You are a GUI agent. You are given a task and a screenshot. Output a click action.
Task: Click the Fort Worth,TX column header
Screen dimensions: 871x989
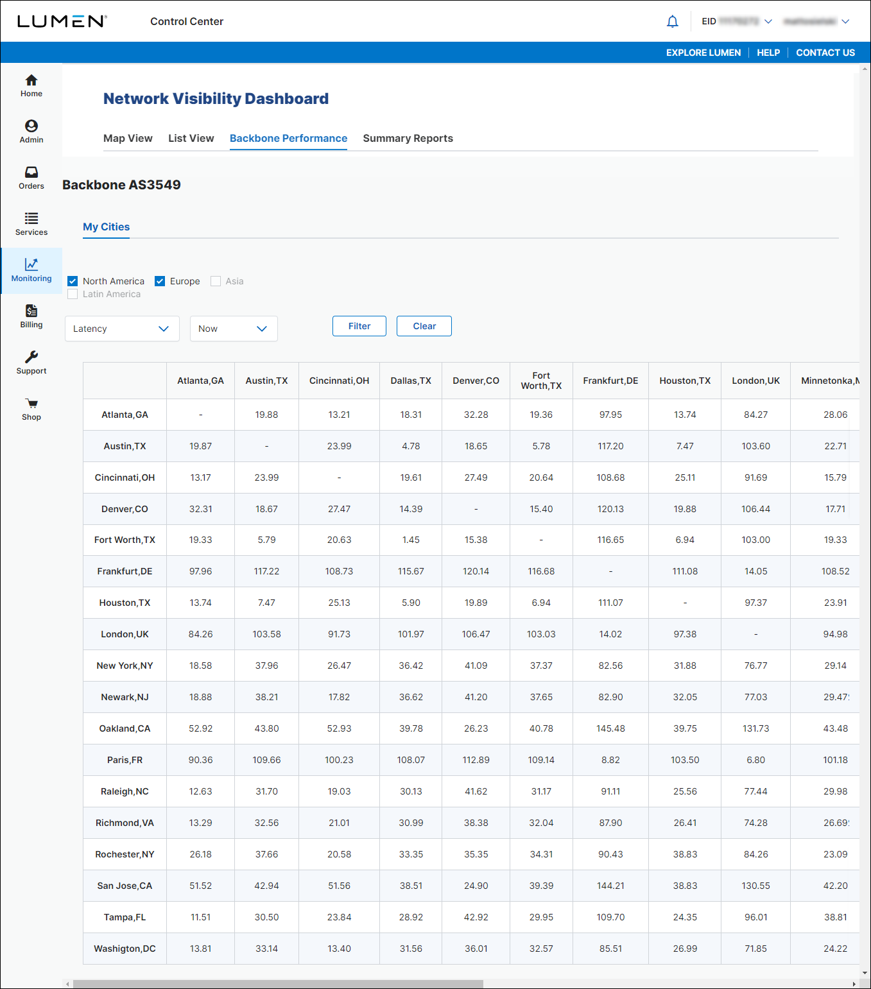[x=541, y=381]
